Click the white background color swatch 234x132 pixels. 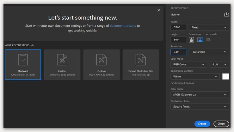(x=225, y=76)
